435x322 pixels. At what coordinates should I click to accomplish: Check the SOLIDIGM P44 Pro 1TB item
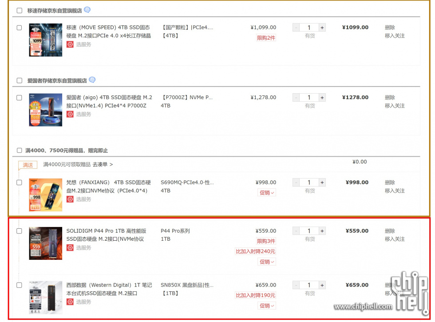tap(19, 231)
